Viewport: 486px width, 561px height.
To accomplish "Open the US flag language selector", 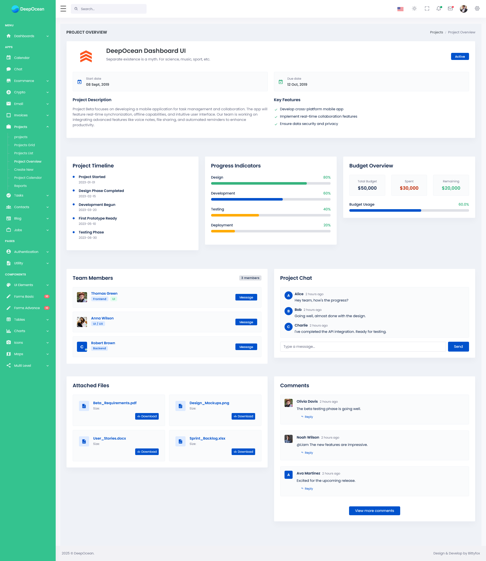I will tap(400, 9).
